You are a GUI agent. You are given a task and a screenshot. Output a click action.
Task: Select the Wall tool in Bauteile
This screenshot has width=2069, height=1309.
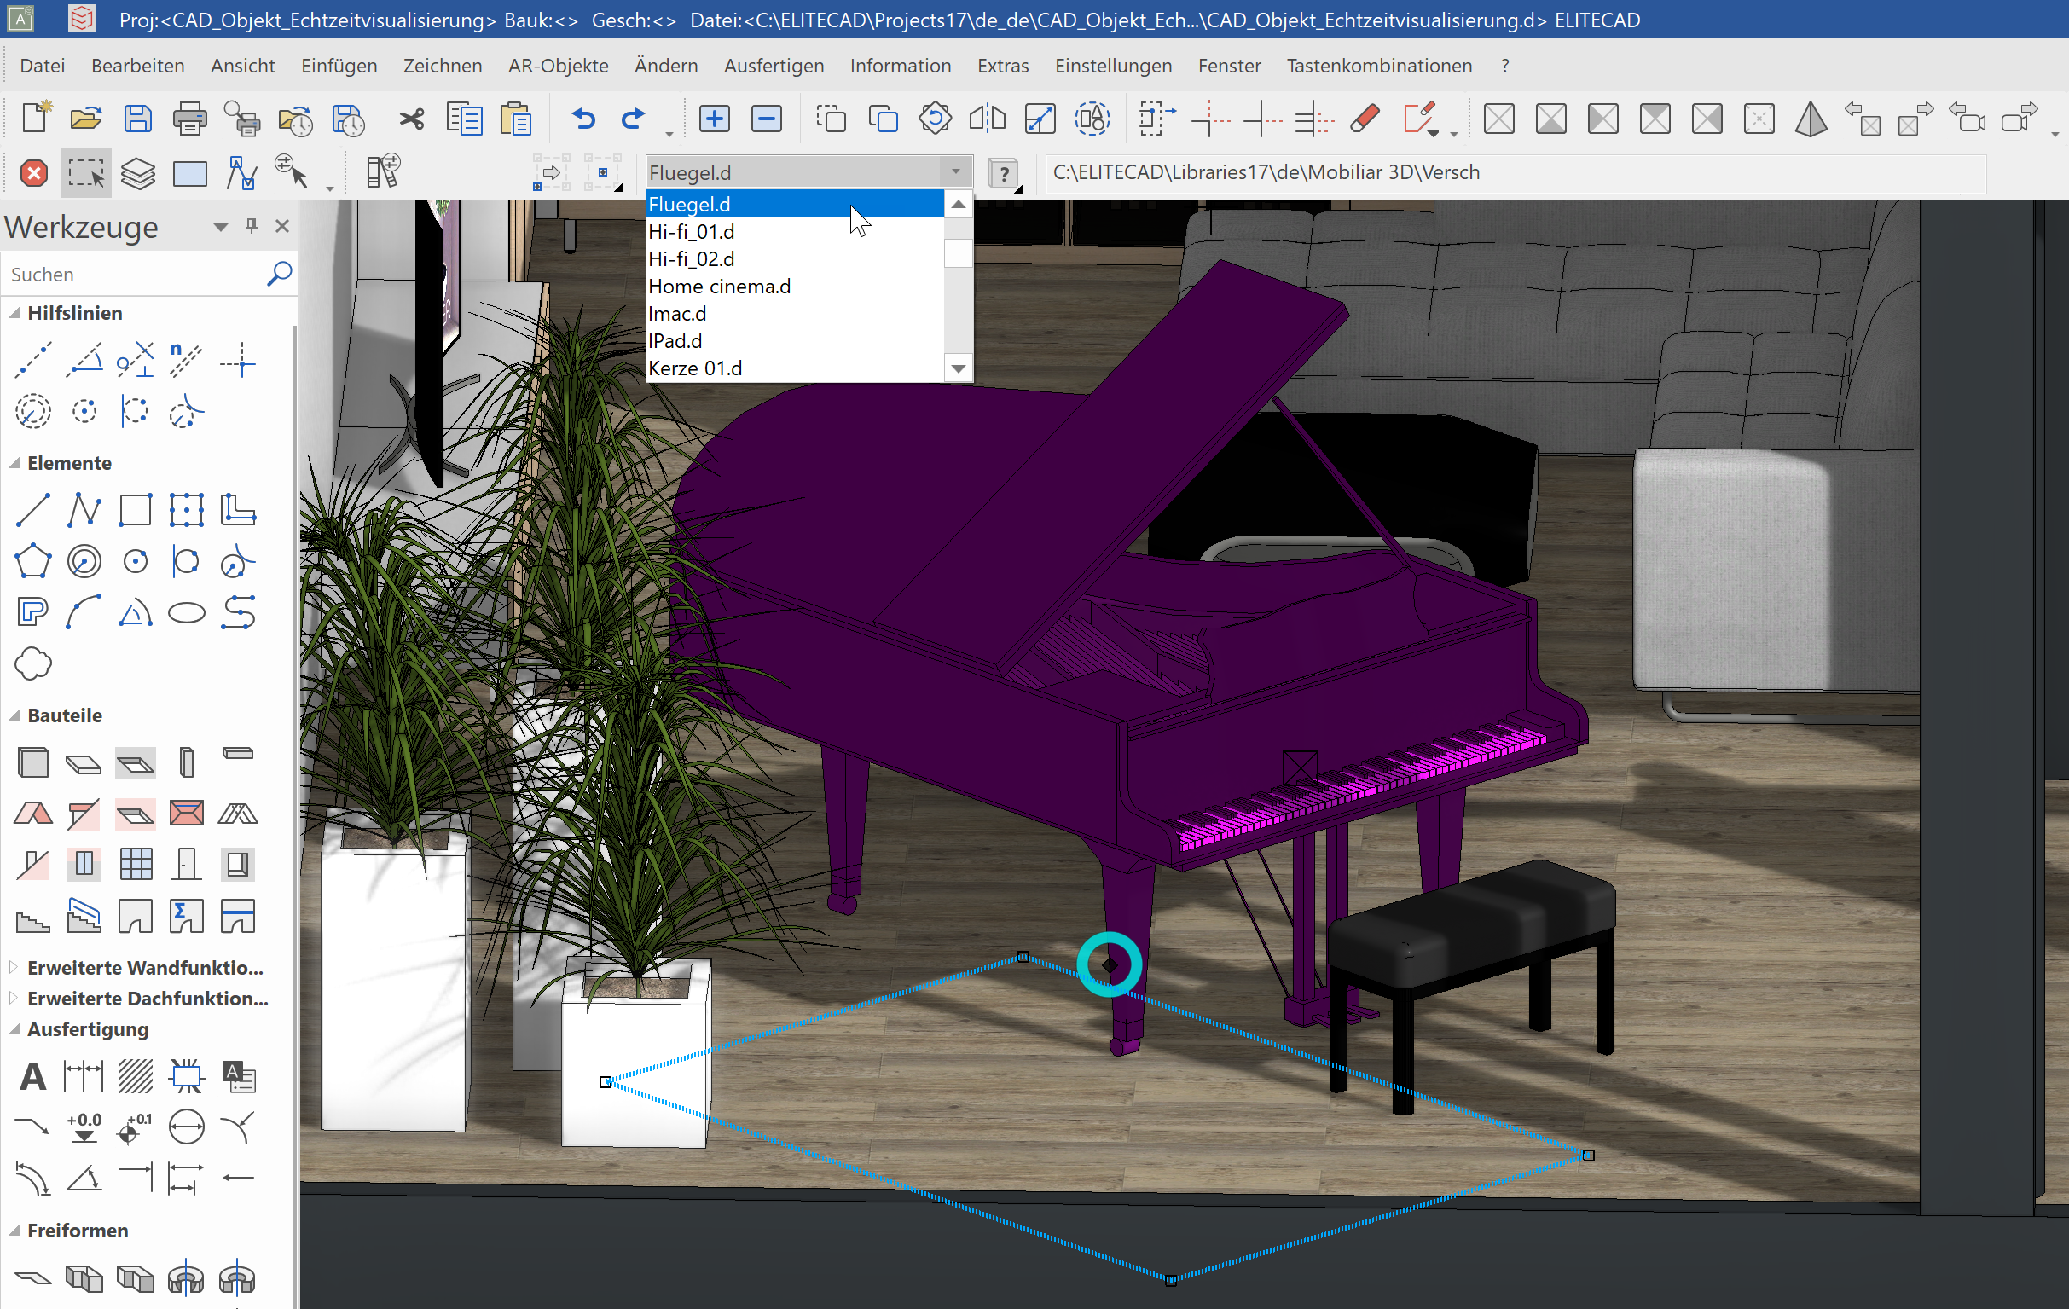tap(32, 762)
